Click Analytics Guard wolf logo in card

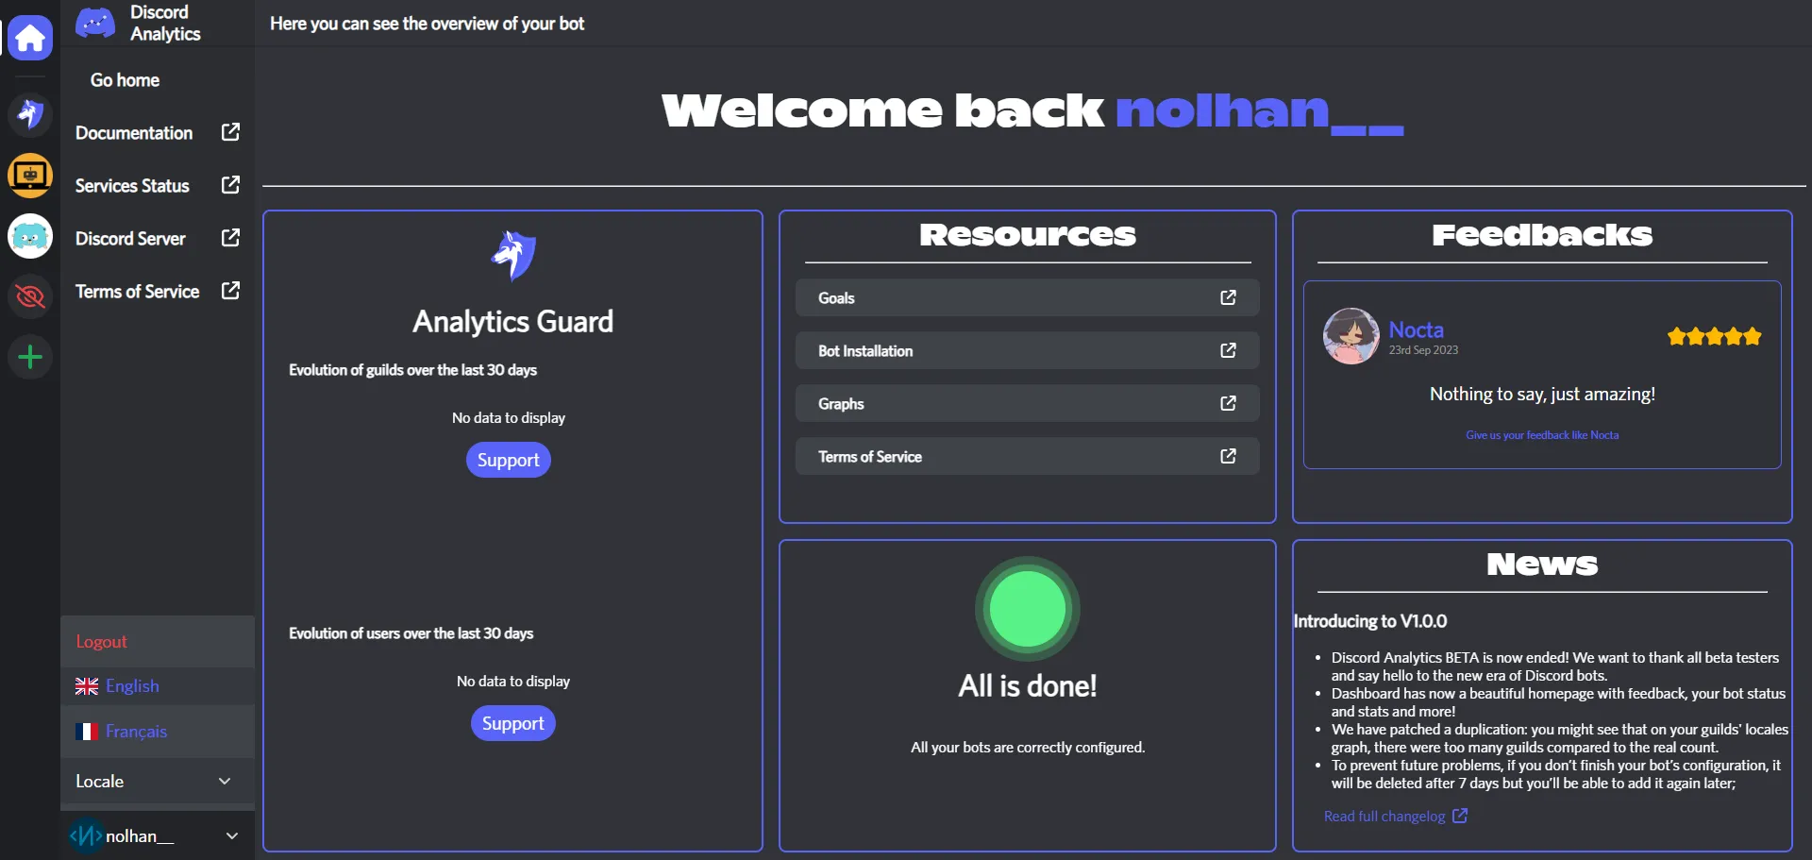point(513,255)
